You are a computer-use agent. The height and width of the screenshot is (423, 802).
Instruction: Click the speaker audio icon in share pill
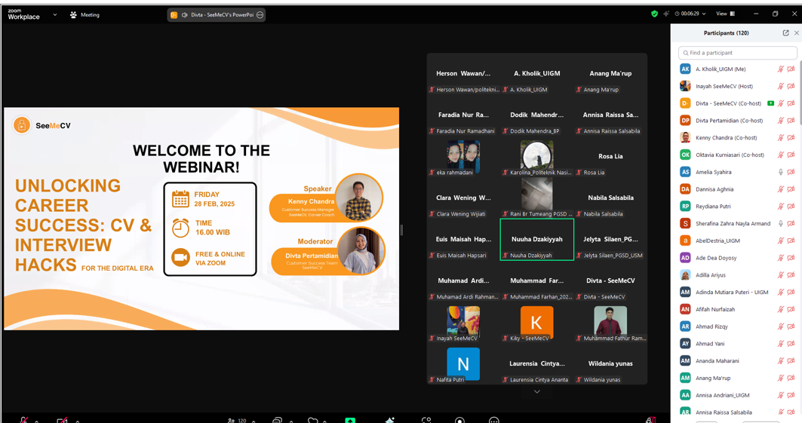(x=185, y=15)
